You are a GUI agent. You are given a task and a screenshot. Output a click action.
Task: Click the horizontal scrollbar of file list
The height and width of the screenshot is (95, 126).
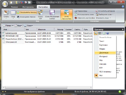(47, 87)
